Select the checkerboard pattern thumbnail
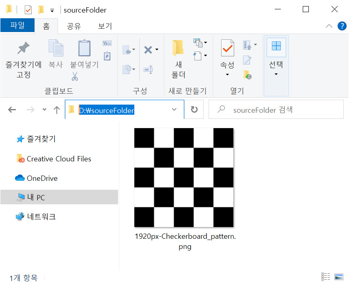The height and width of the screenshot is (285, 349). [184, 178]
